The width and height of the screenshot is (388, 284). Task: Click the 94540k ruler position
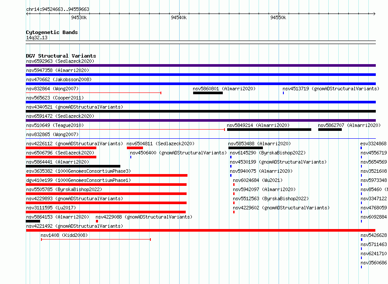[179, 17]
